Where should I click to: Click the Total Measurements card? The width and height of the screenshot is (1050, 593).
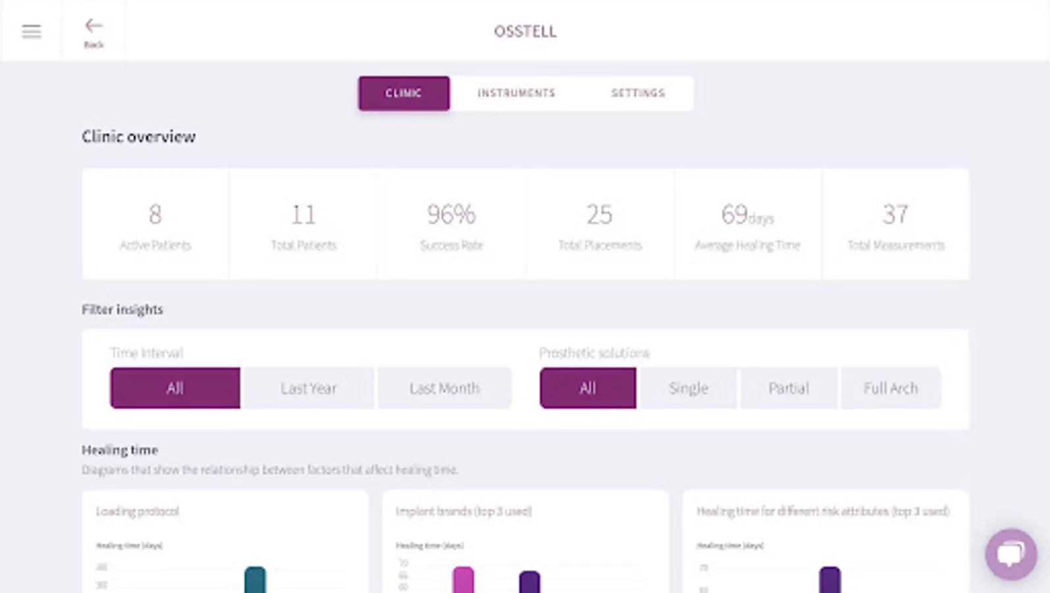896,224
